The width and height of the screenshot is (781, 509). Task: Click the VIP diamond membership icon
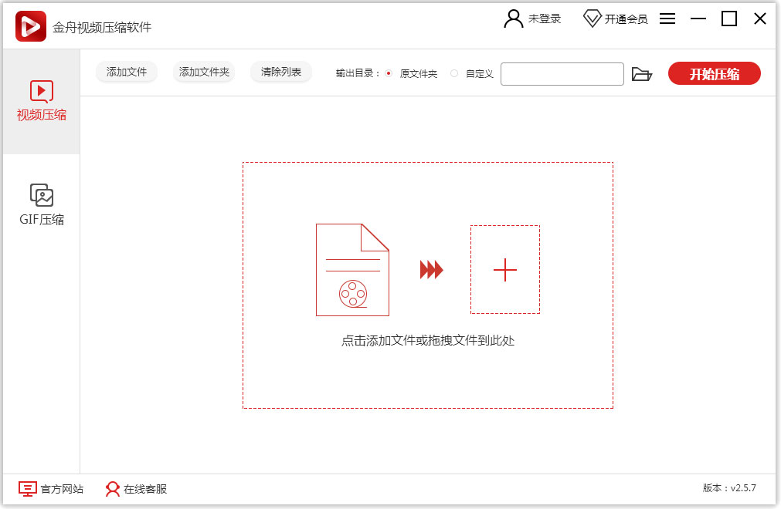pyautogui.click(x=592, y=19)
